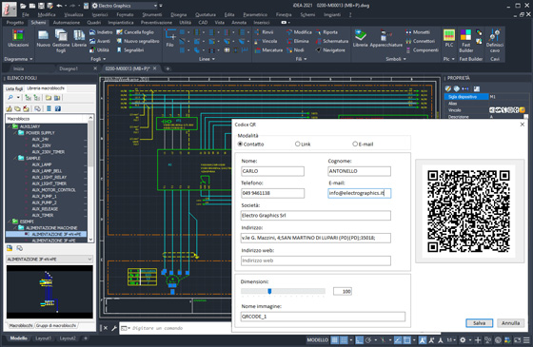The height and width of the screenshot is (347, 533).
Task: Click the save icon in quick access toolbar
Action: 41,6
